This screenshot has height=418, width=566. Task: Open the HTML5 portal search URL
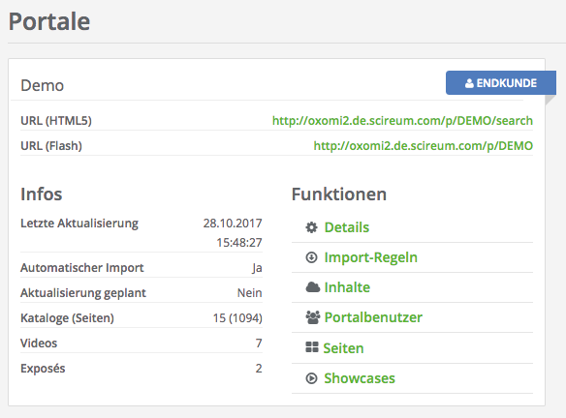(402, 120)
